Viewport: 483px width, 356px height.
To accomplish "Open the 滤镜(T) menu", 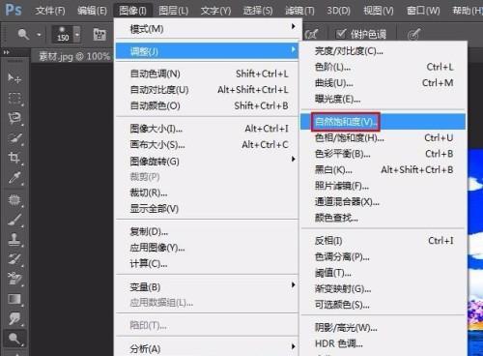I will coord(299,11).
